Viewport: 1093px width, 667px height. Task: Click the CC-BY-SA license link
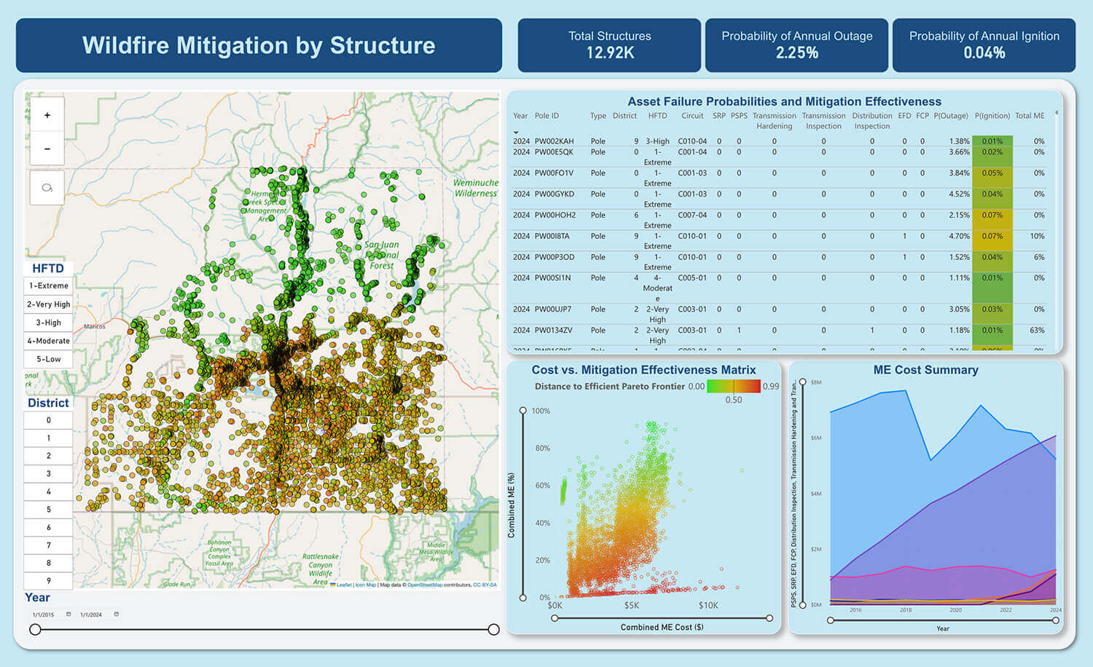click(483, 585)
